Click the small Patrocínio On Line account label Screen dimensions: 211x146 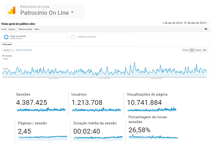[35, 7]
